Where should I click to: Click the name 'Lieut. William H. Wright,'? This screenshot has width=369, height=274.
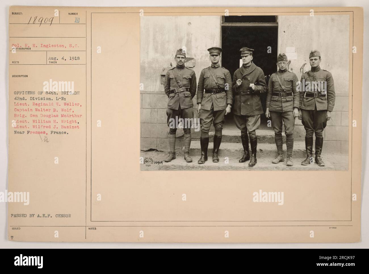click(x=46, y=121)
